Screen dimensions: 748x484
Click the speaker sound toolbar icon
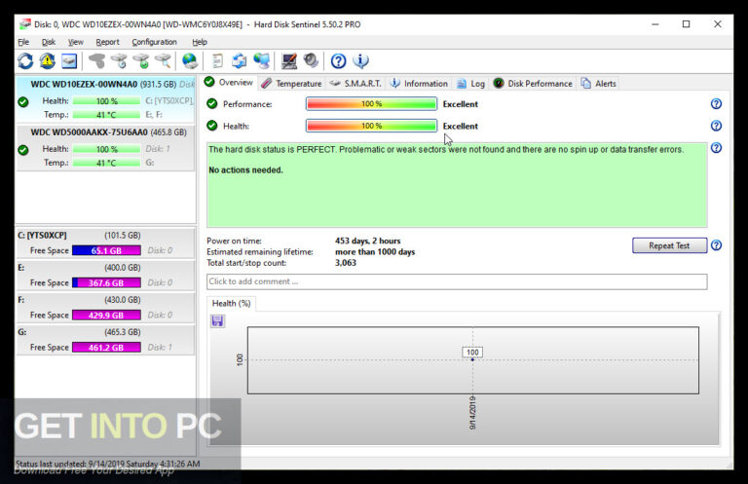click(x=311, y=61)
